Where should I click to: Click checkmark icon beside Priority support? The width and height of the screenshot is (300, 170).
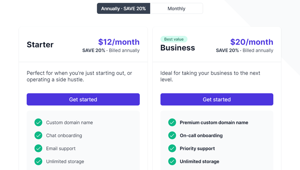tap(172, 148)
